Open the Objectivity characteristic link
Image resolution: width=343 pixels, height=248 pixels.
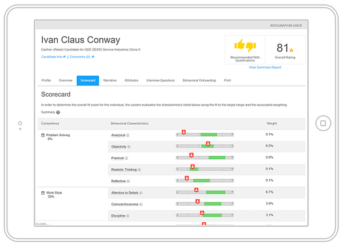point(119,147)
